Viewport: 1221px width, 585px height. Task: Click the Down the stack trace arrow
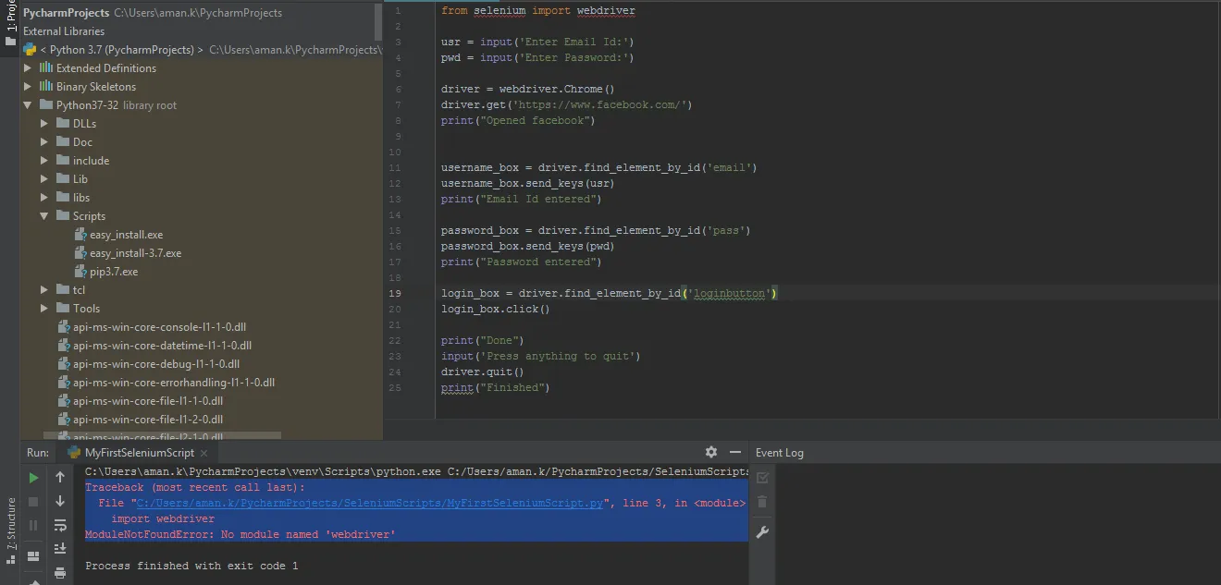[60, 502]
